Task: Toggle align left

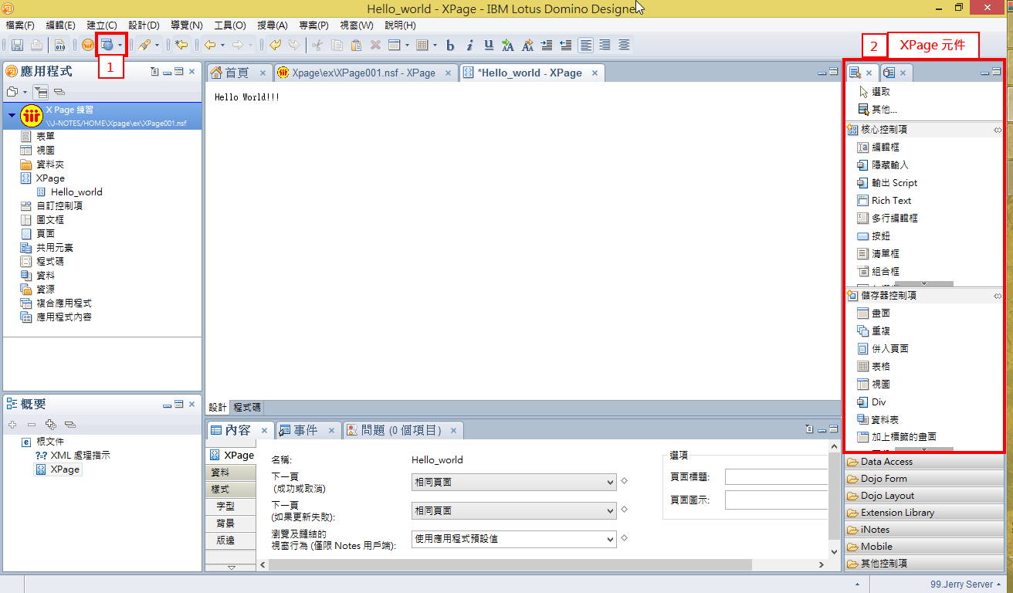Action: (586, 46)
